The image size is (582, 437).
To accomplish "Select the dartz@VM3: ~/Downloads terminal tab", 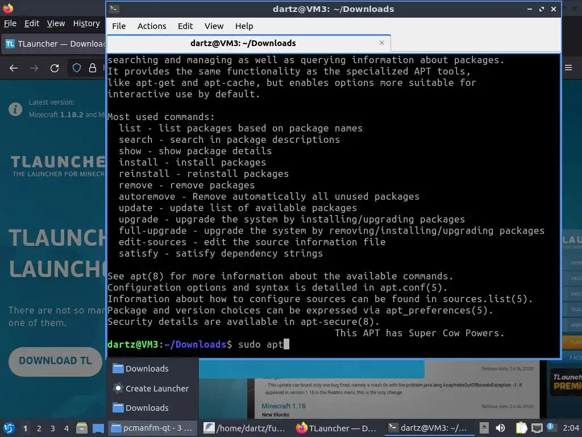I will tap(243, 43).
